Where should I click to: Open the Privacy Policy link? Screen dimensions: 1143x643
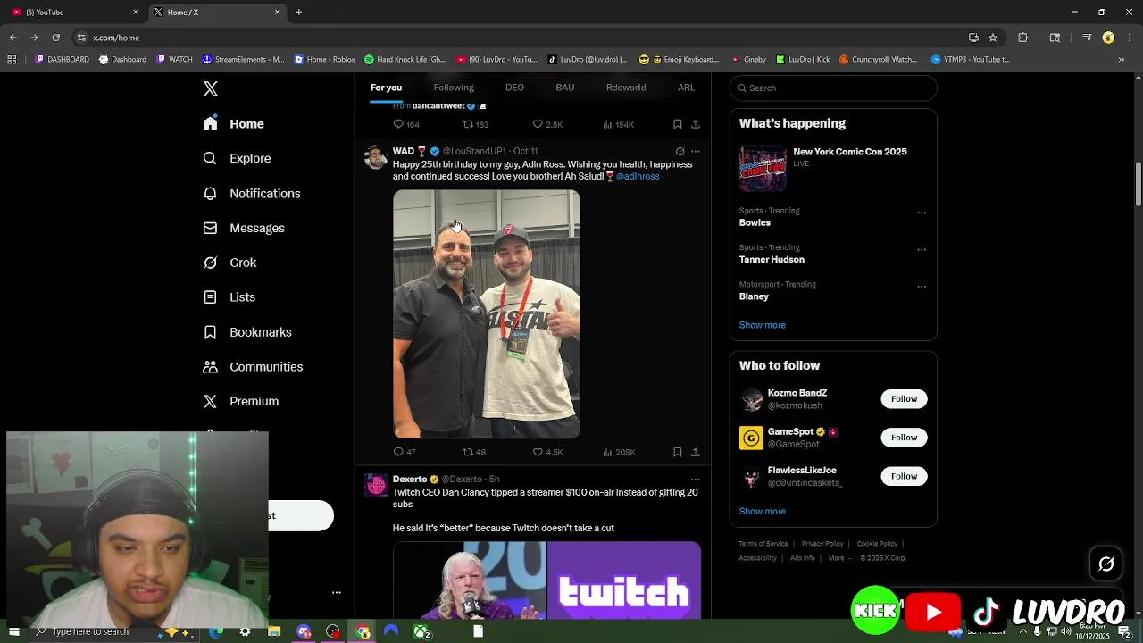click(x=822, y=544)
